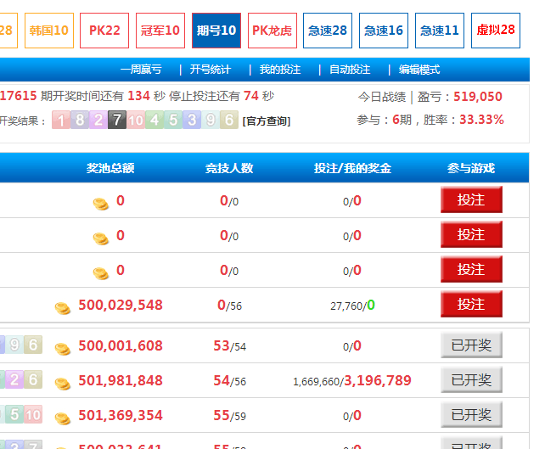View 我的投注 bets page
The image size is (545, 449).
(280, 70)
